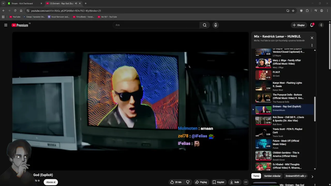Open the YouTube account avatar menu
The width and height of the screenshot is (331, 186).
(321, 25)
